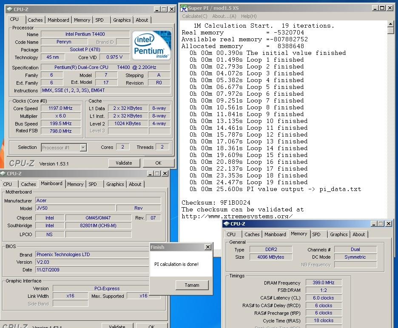398x328 pixels.
Task: Click the 4096 MBytes size field
Action: tap(271, 257)
